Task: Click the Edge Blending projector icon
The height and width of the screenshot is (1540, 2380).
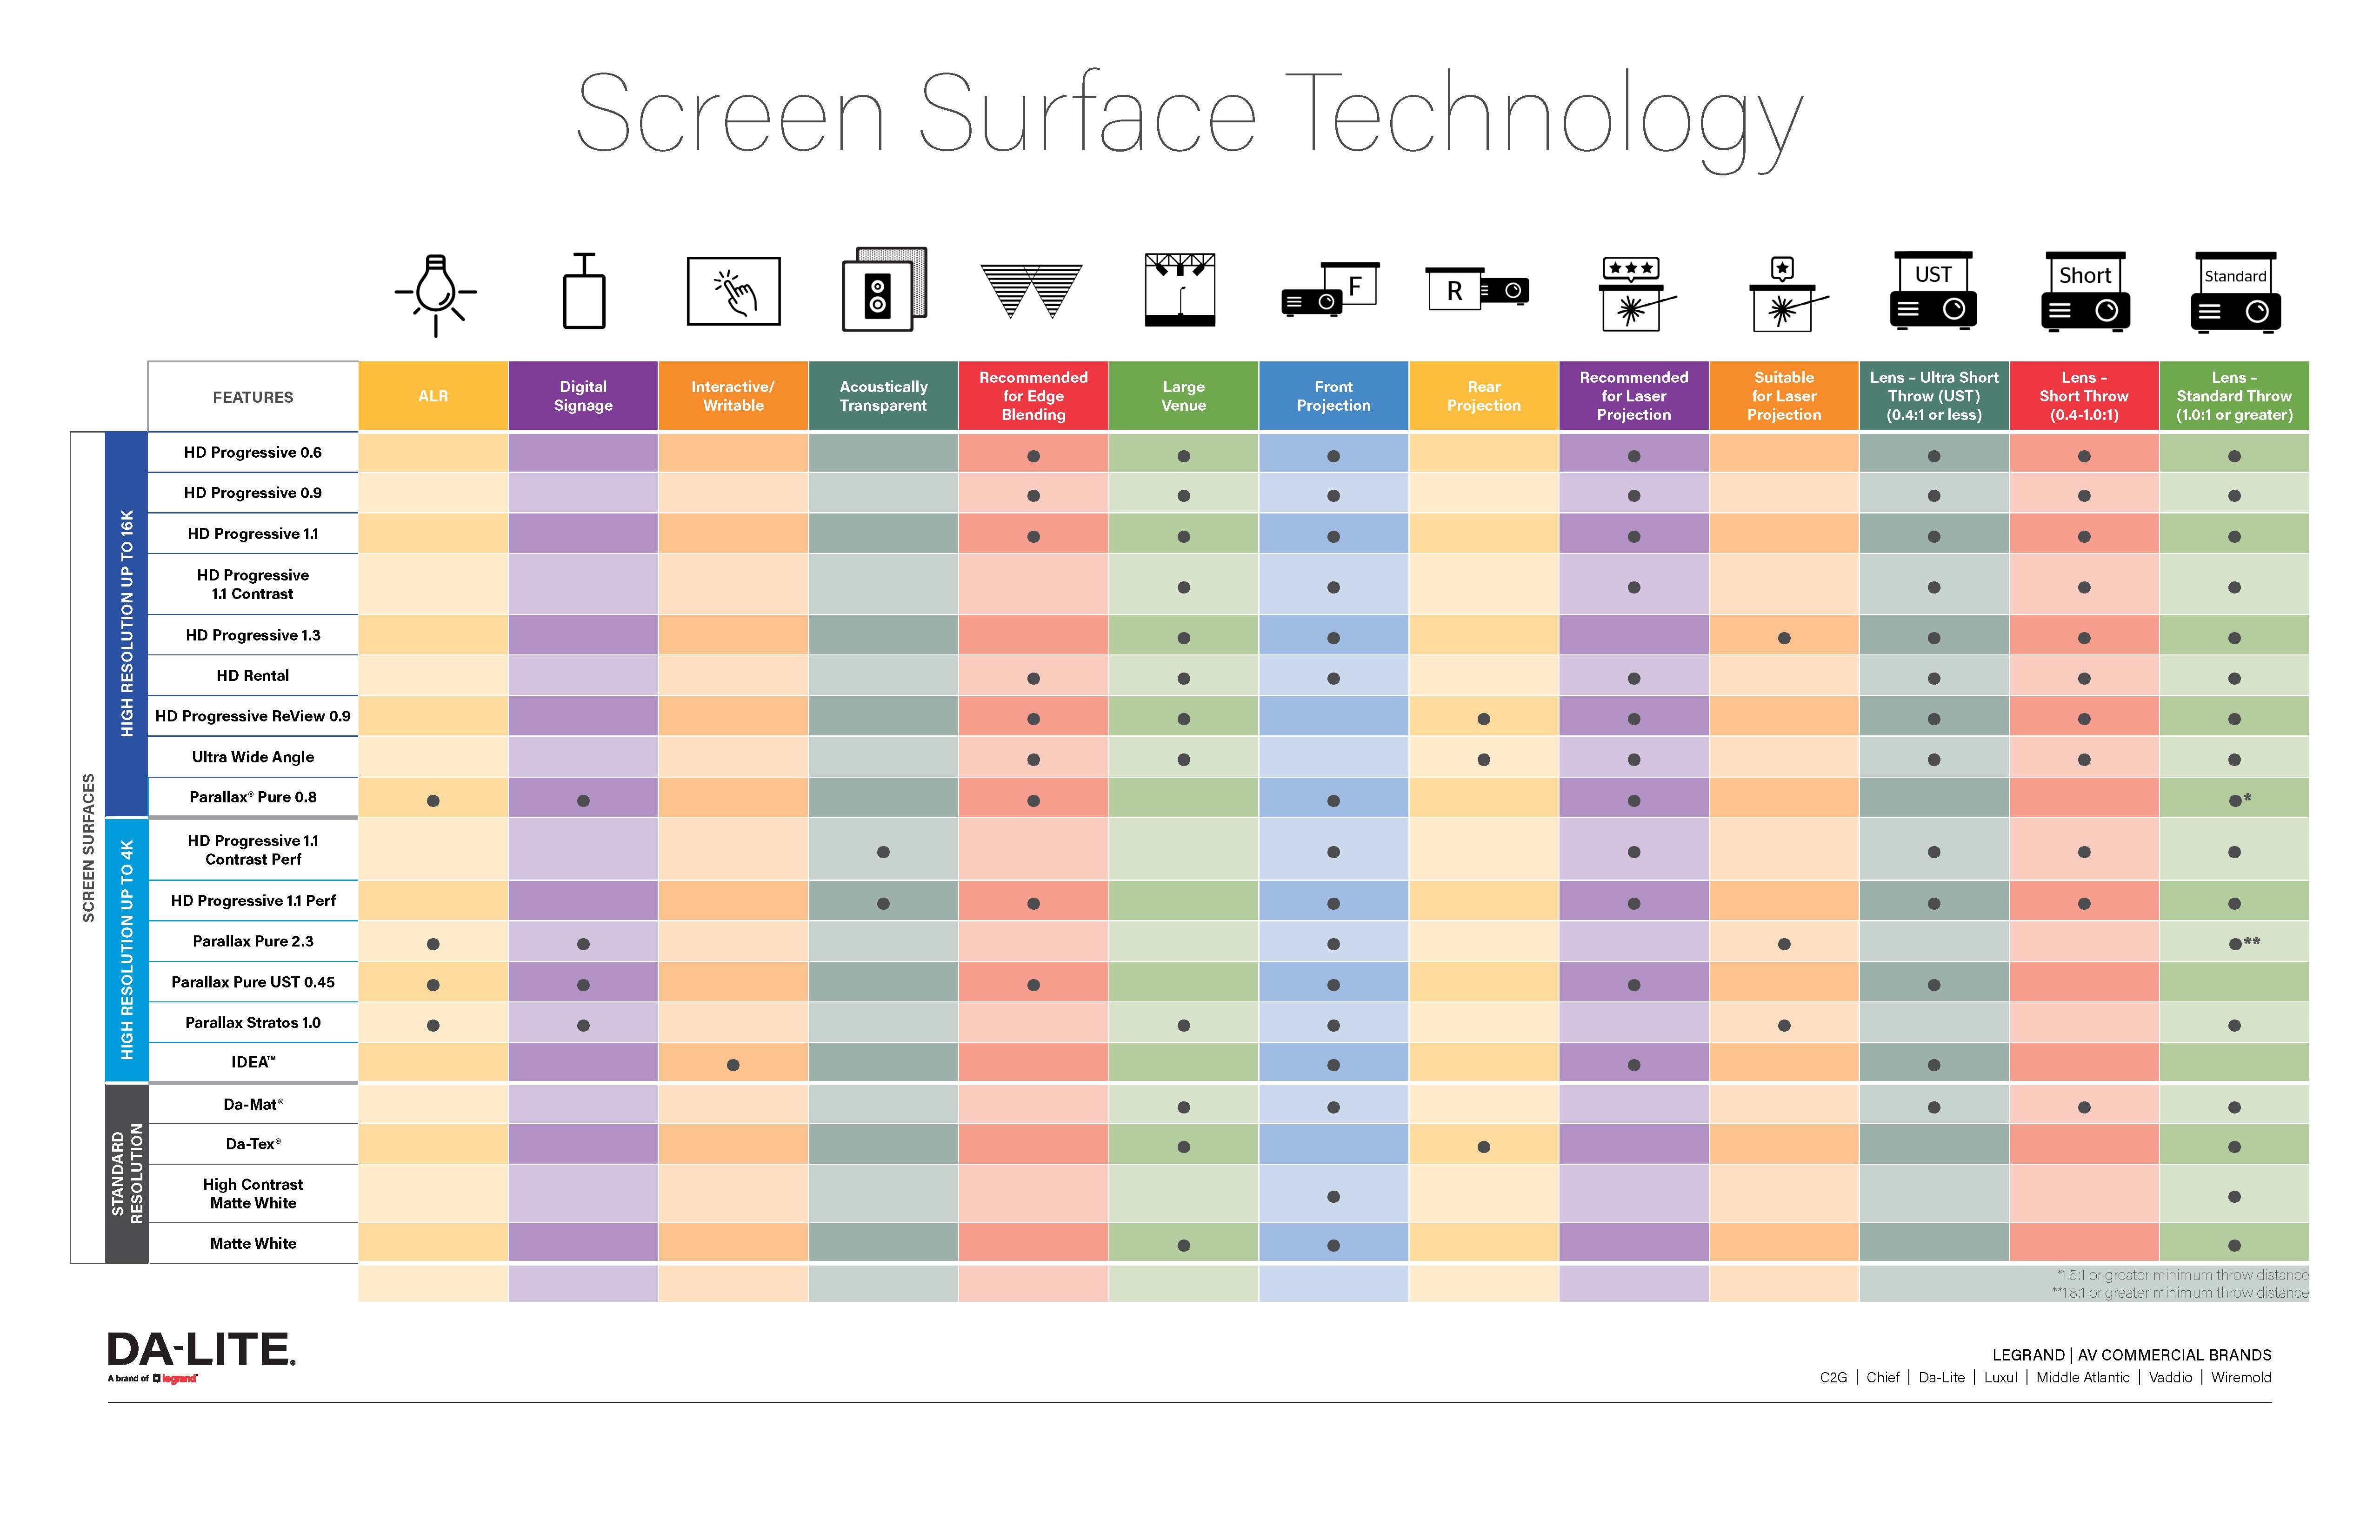Action: click(1034, 291)
